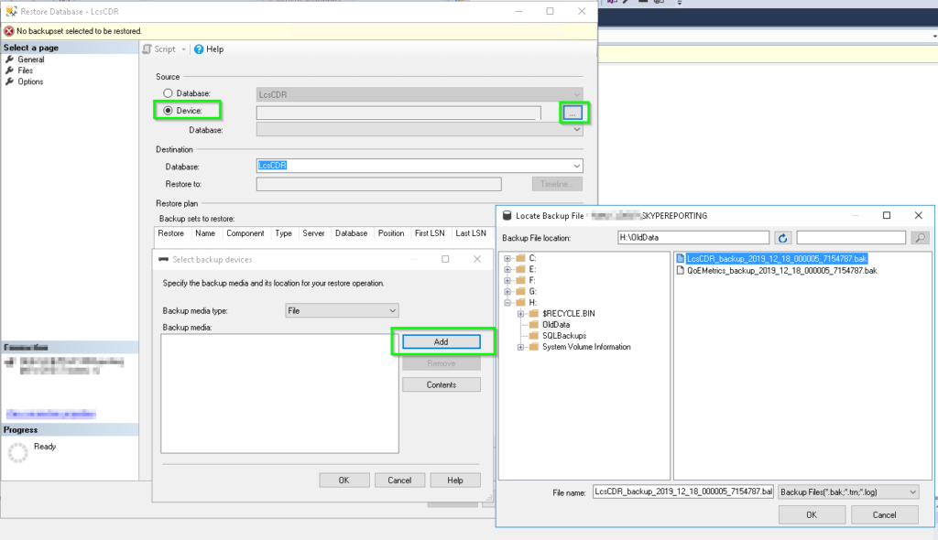The image size is (938, 540).
Task: Select the $RECYCLE.BIN folder
Action: coord(568,313)
